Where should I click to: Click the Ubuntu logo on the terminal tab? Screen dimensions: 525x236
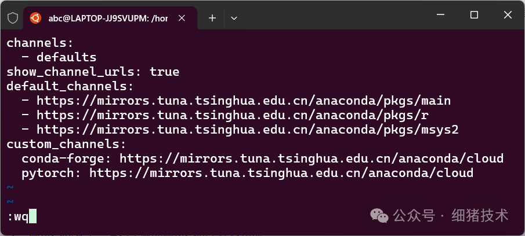(35, 18)
